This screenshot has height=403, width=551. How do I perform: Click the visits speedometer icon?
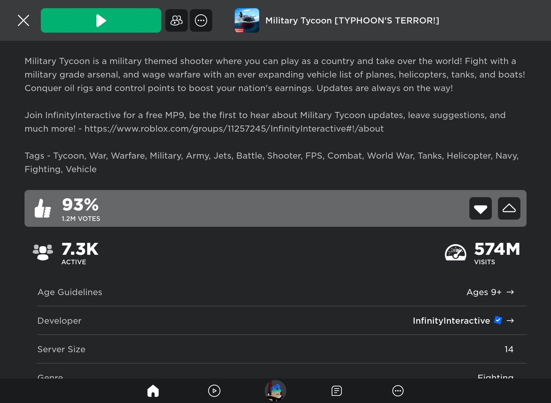(x=455, y=252)
